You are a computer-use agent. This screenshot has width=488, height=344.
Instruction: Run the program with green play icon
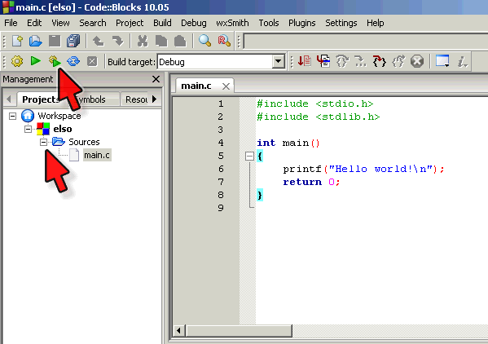click(x=36, y=60)
